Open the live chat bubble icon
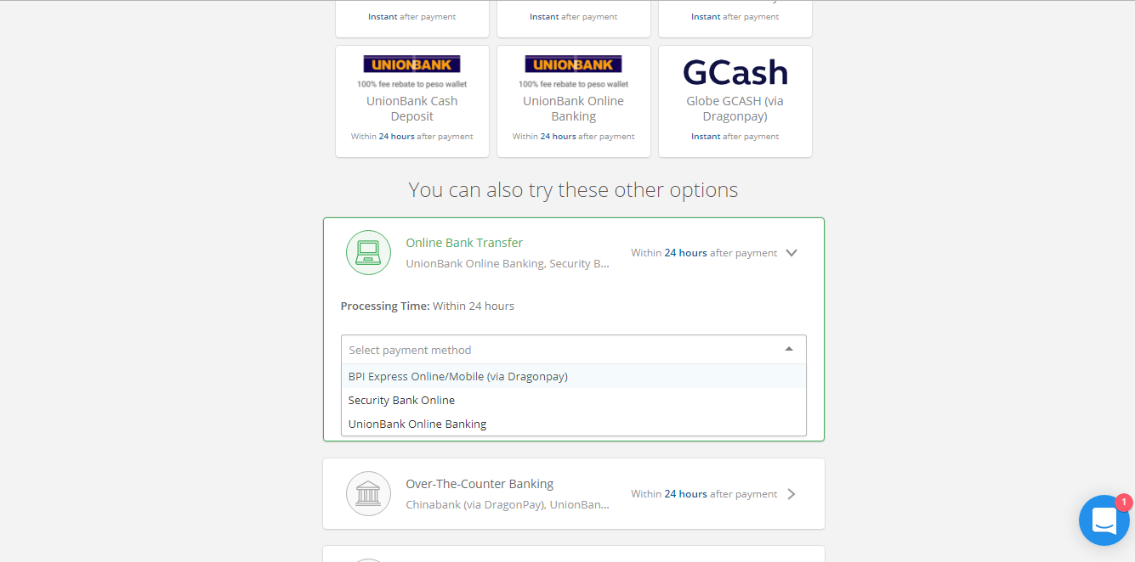Screen dimensions: 1135x562 1104,520
